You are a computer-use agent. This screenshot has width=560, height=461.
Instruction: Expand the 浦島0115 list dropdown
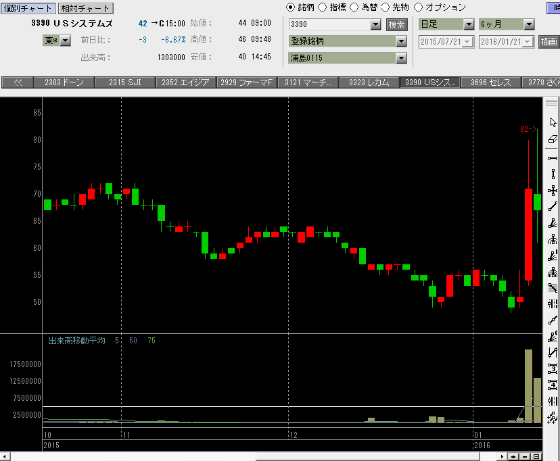coord(401,58)
